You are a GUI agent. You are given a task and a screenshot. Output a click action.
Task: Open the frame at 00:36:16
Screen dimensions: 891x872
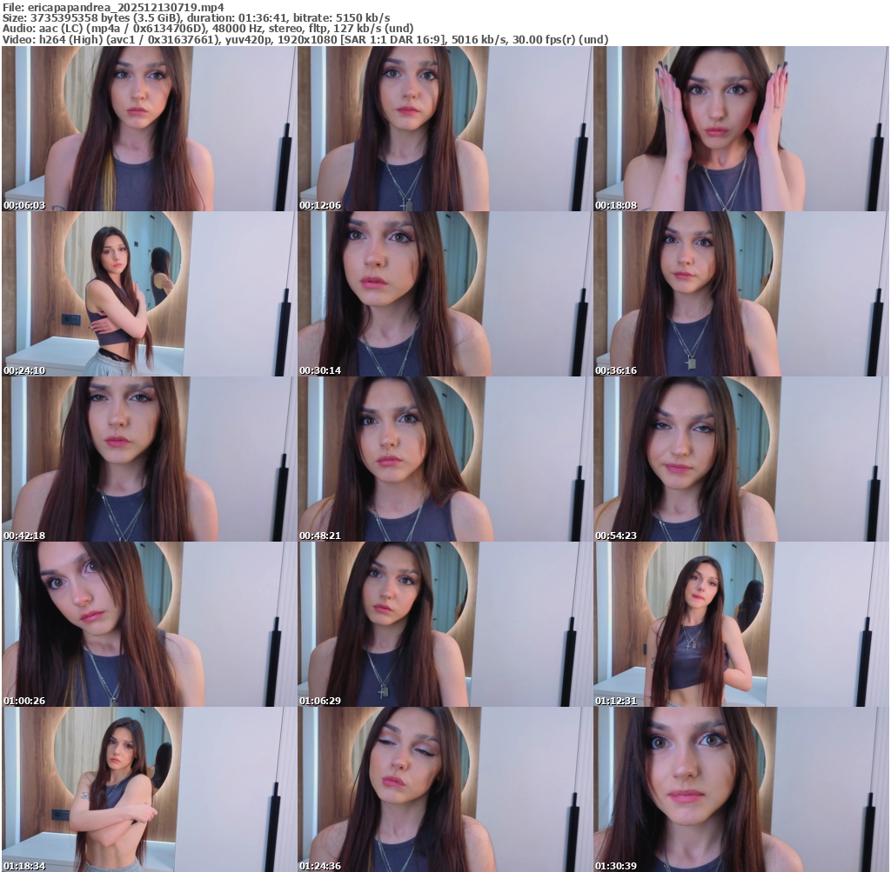tap(741, 294)
